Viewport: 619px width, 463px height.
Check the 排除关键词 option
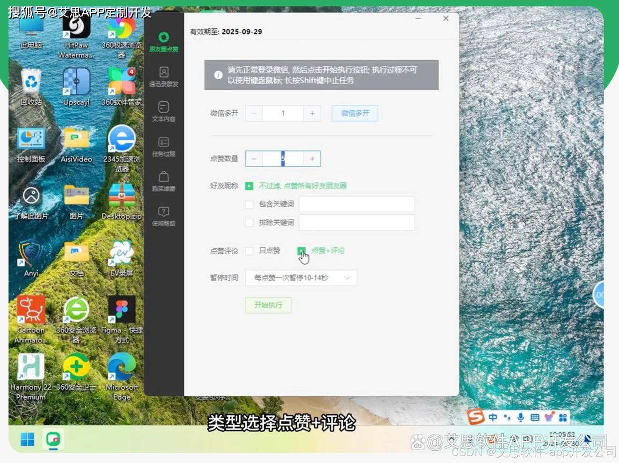tap(249, 222)
